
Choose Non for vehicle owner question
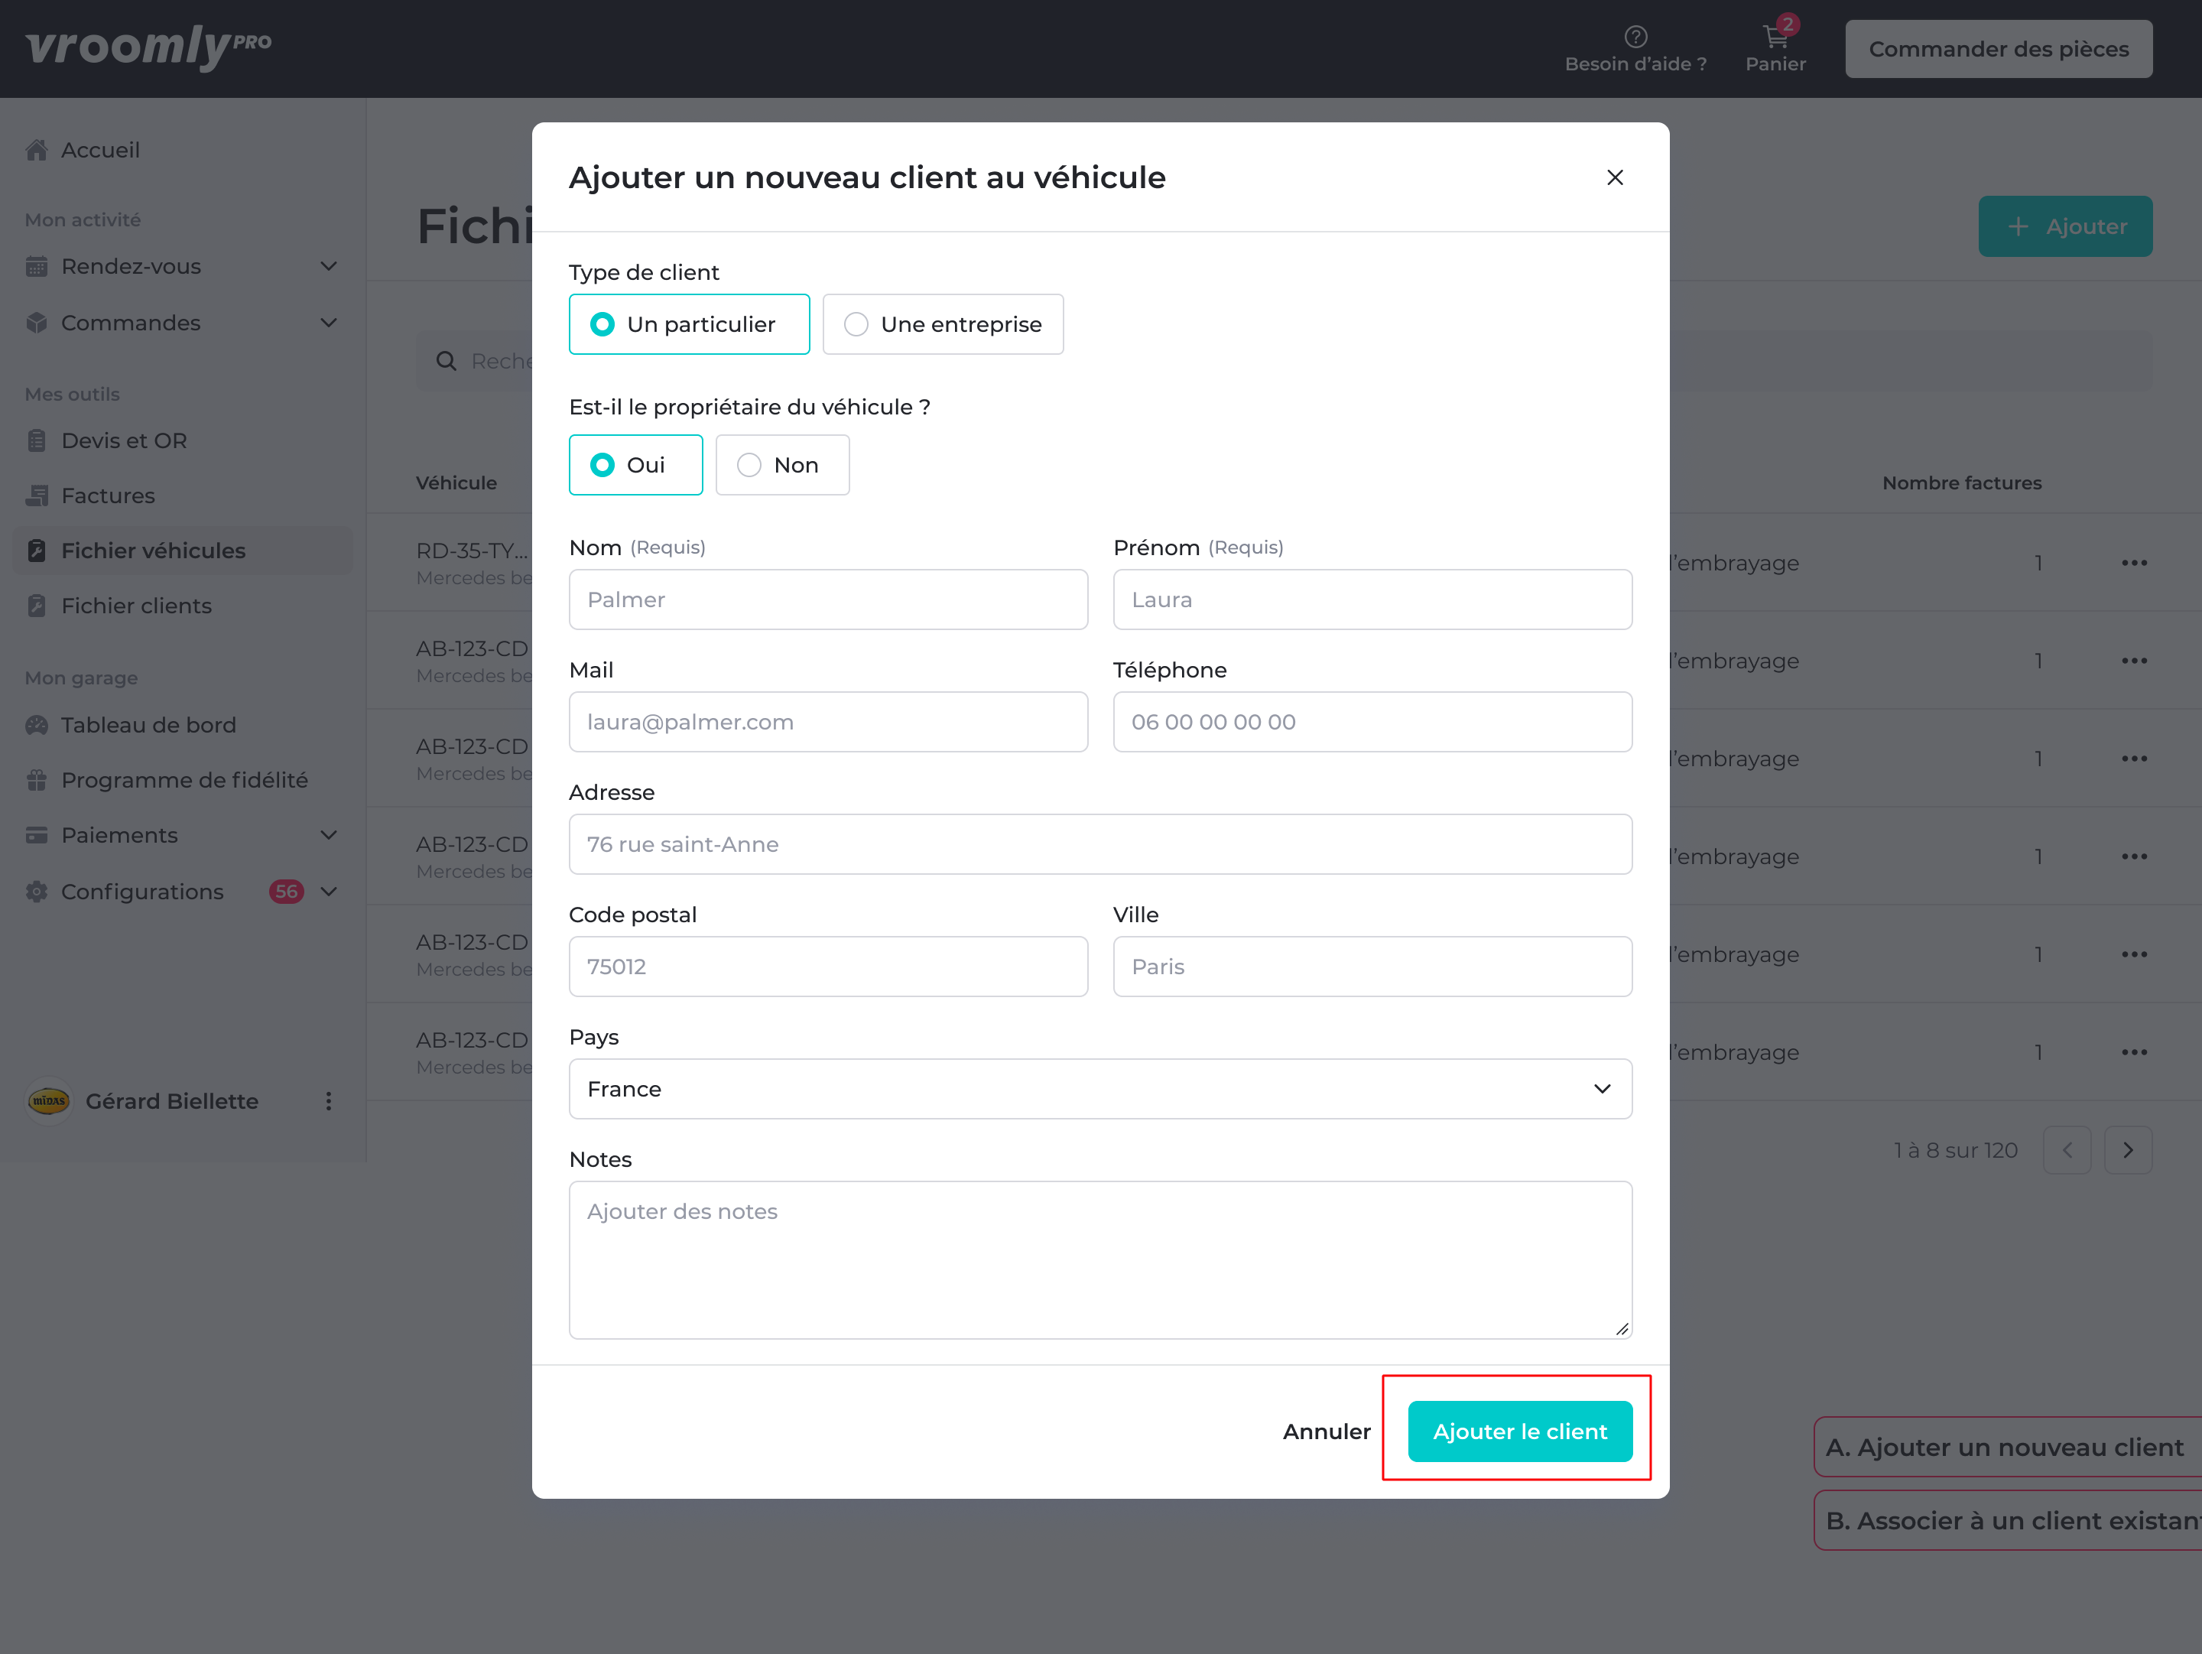749,465
